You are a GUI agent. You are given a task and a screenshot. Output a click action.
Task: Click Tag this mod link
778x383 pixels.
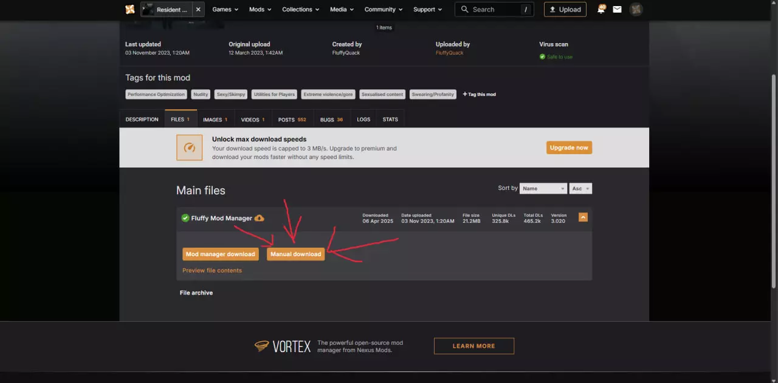(480, 94)
